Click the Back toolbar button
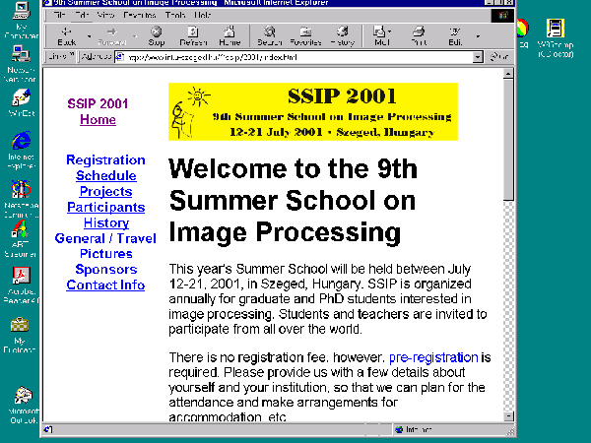 67,36
